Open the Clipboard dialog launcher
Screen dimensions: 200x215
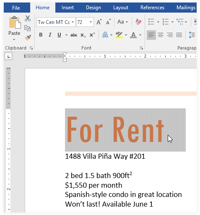point(31,48)
